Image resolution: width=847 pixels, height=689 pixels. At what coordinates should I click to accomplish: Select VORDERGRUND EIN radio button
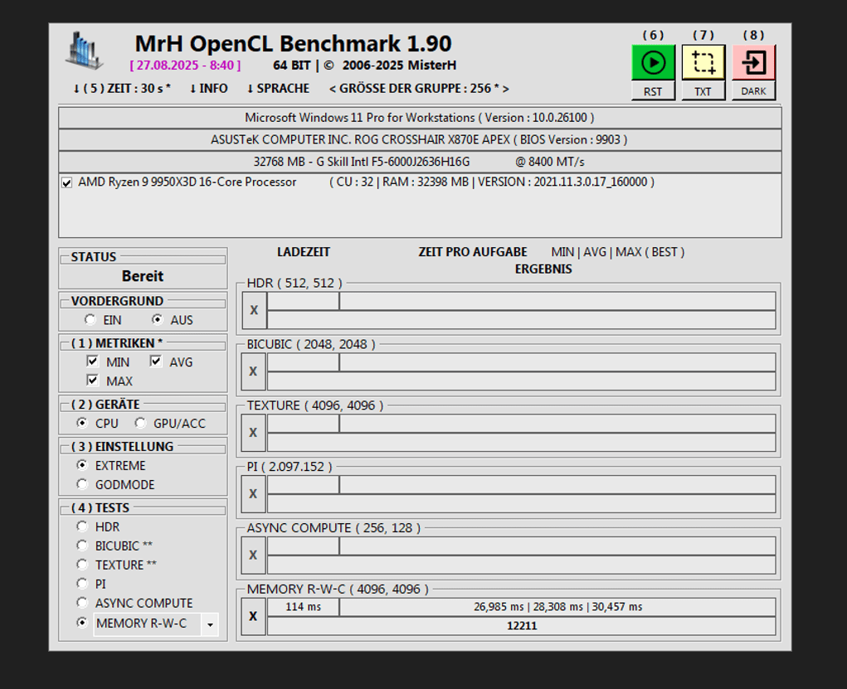tap(90, 320)
